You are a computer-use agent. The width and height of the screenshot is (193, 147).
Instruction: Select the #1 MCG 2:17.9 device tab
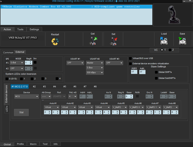tap(20, 87)
